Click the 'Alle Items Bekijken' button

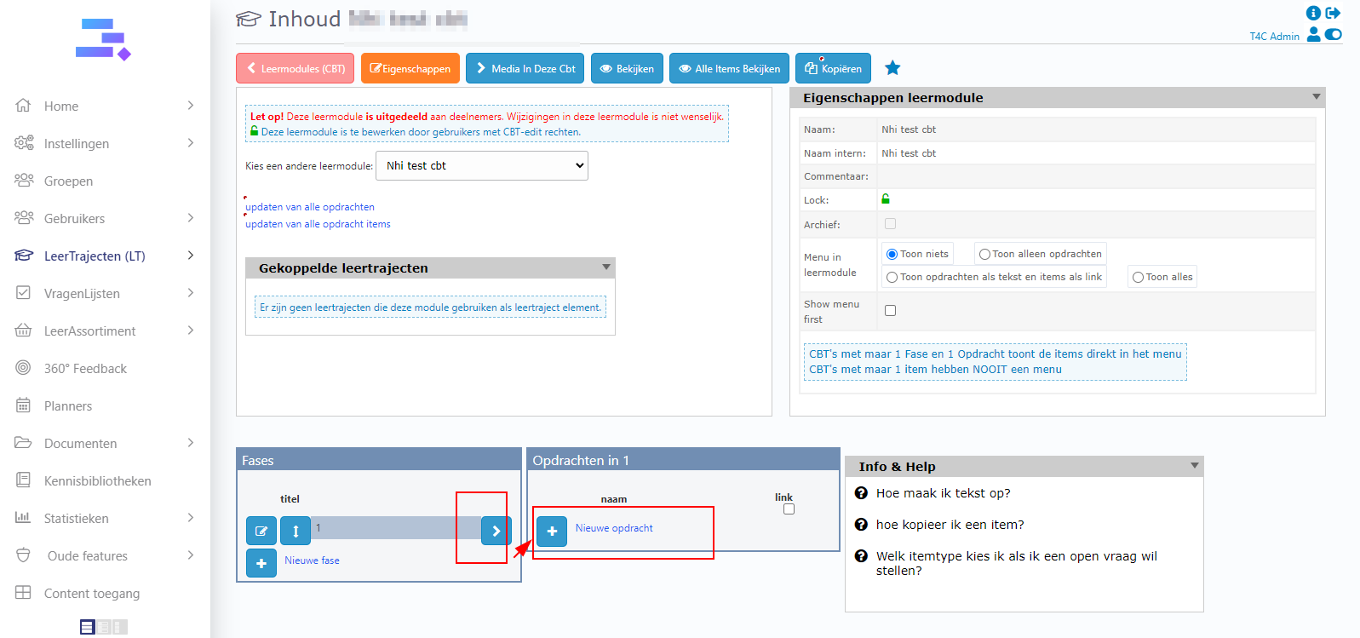tap(729, 69)
